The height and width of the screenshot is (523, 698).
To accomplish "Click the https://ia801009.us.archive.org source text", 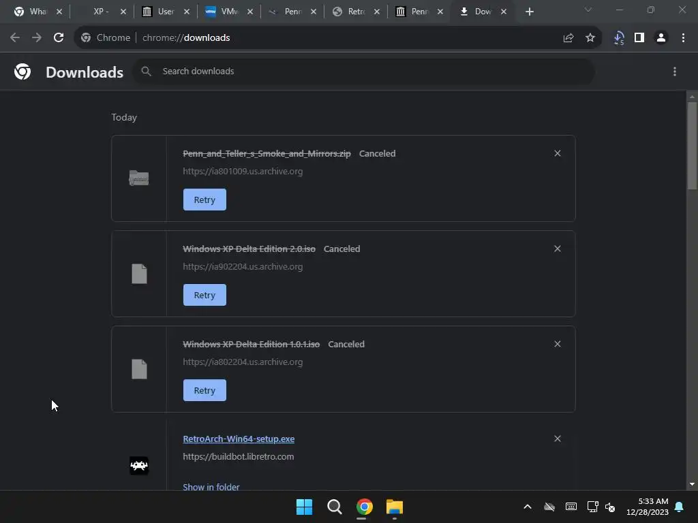I will click(243, 171).
